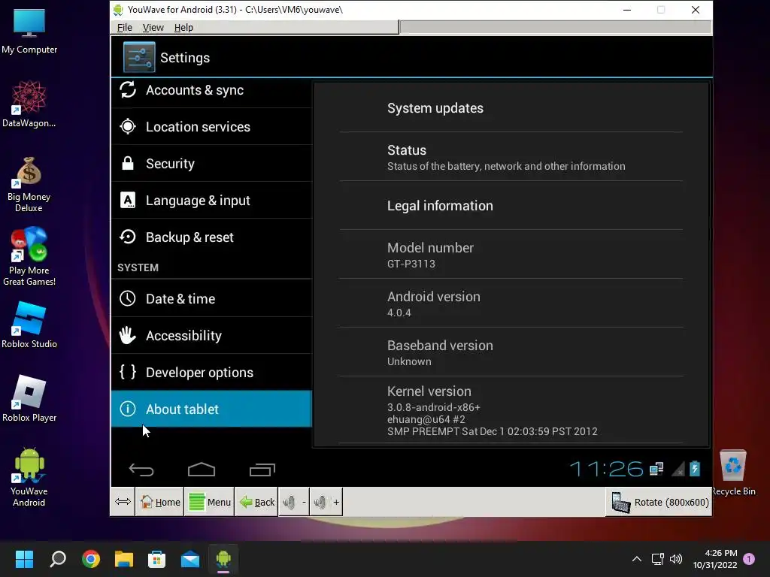Screen dimensions: 770x577
Task: Open Accessibility settings
Action: (211, 336)
